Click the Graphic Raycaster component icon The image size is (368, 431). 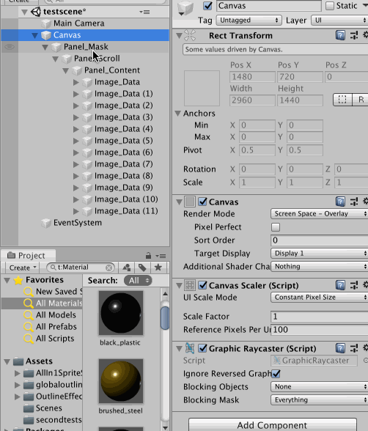tap(190, 349)
